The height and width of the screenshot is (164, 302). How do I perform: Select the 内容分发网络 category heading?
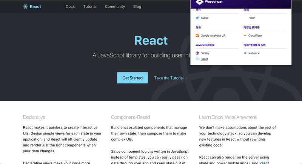pyautogui.click(x=251, y=27)
